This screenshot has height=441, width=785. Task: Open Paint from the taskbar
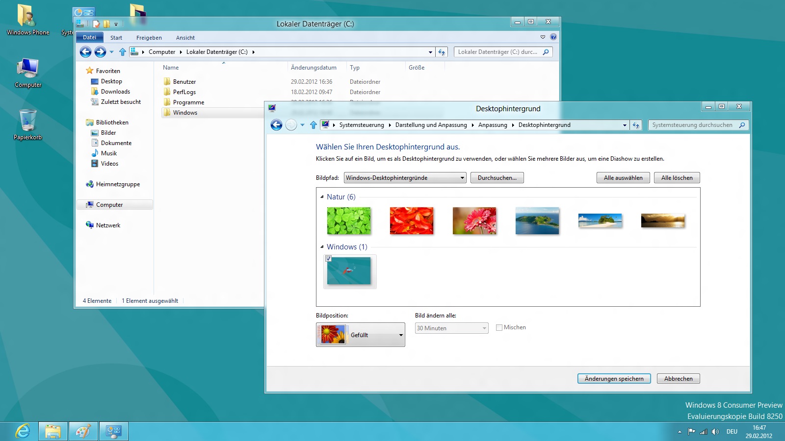83,431
